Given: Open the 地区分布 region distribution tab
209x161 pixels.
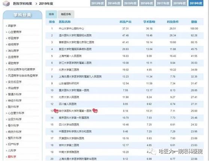Looking at the screenshot, I should click(66, 14).
